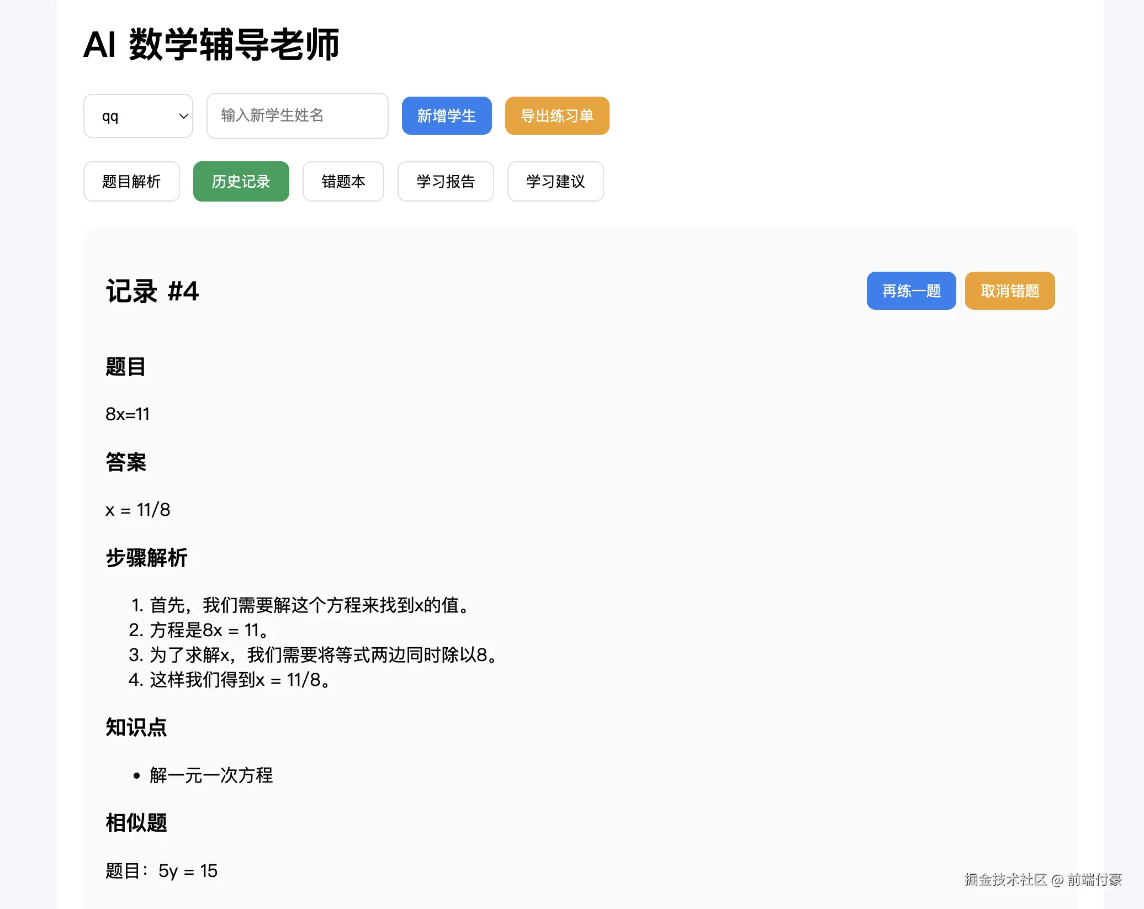The width and height of the screenshot is (1144, 909).
Task: View the 学习建议 tab
Action: (x=555, y=182)
